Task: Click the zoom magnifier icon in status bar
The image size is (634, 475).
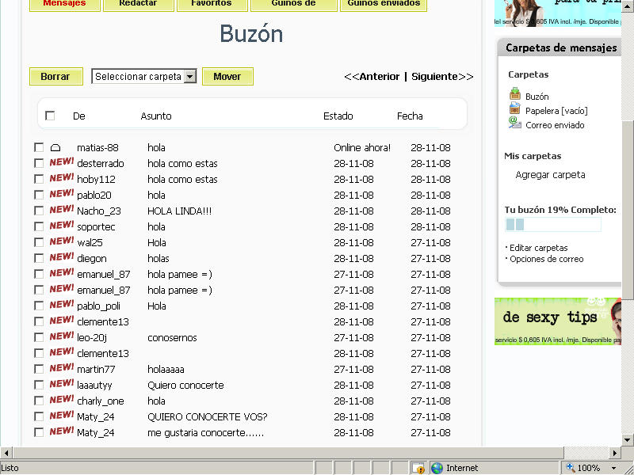Action: [570, 467]
